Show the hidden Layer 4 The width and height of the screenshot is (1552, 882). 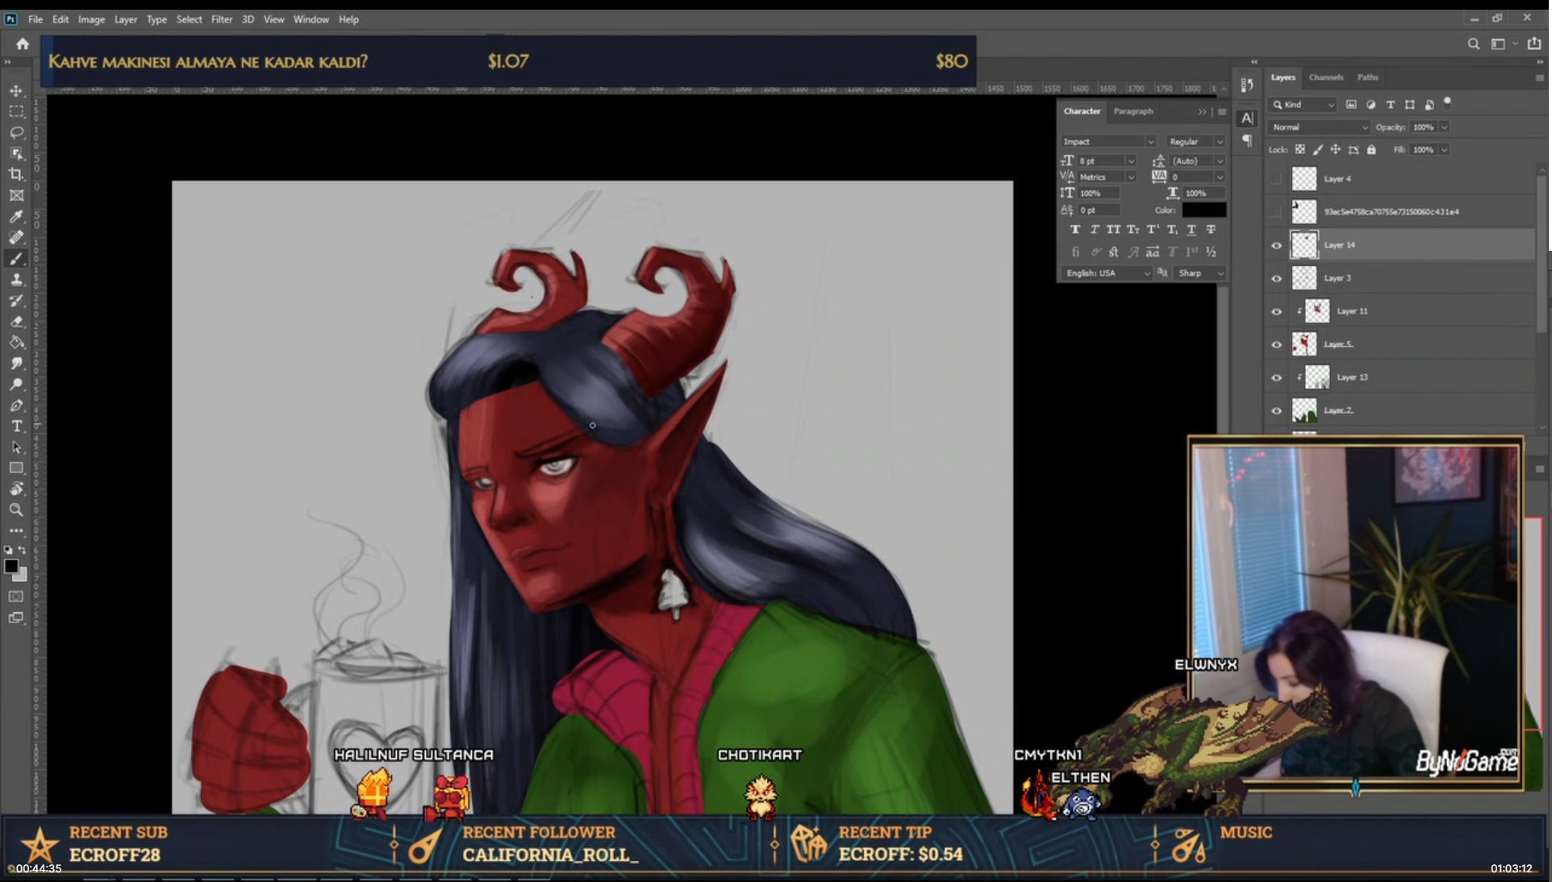pyautogui.click(x=1276, y=179)
